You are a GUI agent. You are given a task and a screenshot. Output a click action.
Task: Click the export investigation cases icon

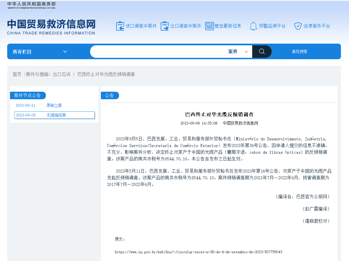pos(165,26)
